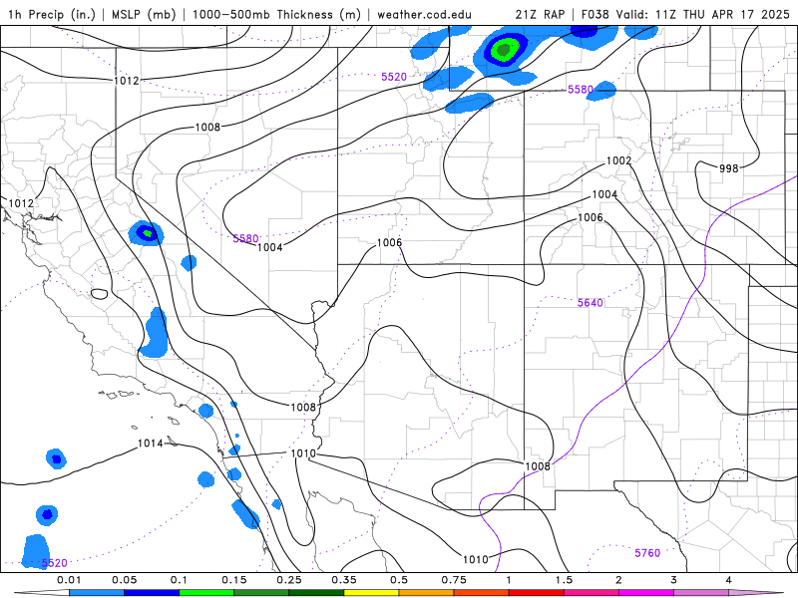
Task: Click the purple 5640 thickness label
Action: (590, 303)
